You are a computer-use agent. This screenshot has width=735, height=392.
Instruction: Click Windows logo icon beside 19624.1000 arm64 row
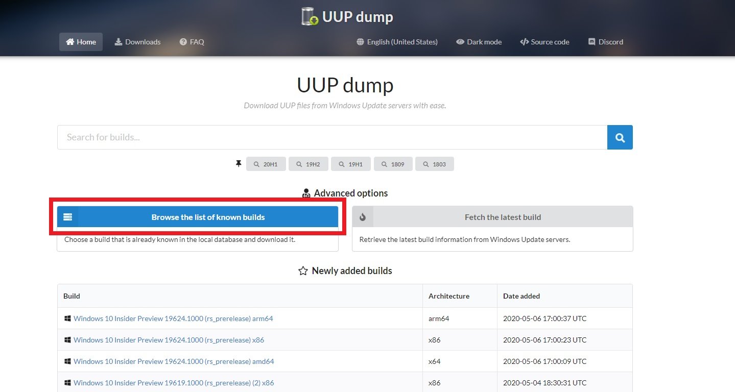[x=67, y=318]
